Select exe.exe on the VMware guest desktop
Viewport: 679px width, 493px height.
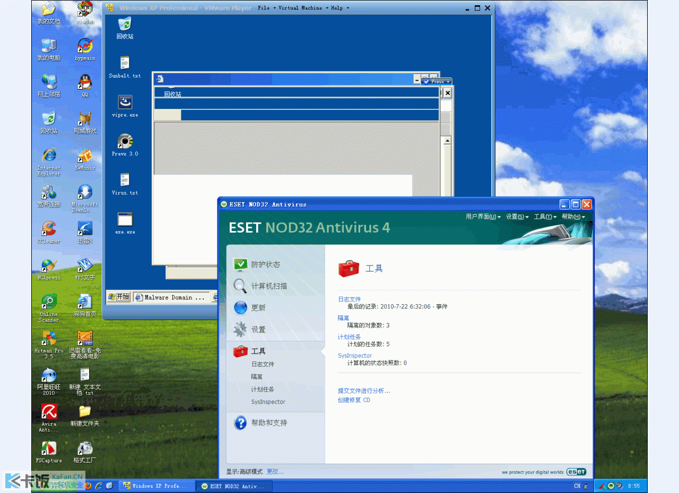coord(125,223)
